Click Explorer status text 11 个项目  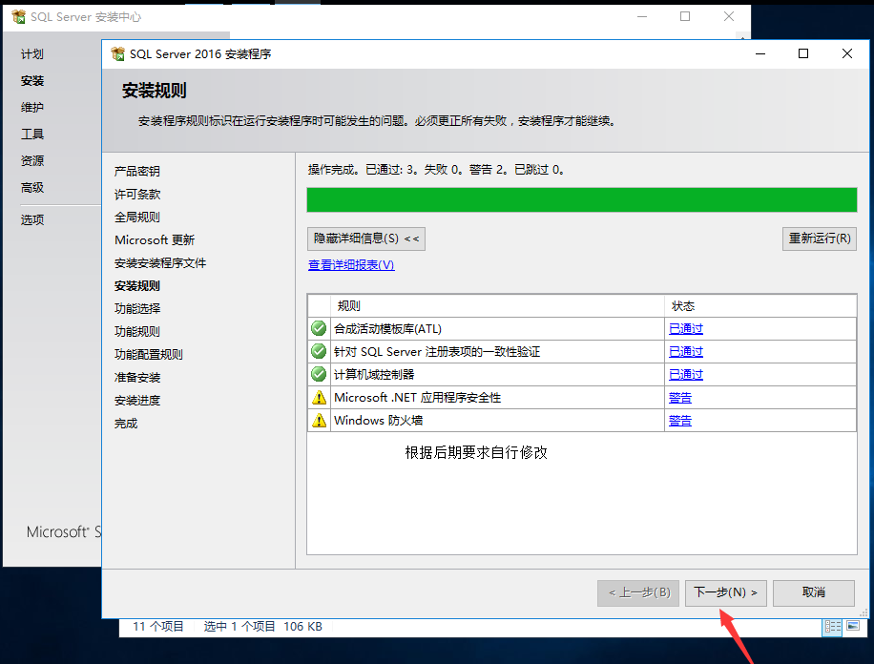coord(158,627)
